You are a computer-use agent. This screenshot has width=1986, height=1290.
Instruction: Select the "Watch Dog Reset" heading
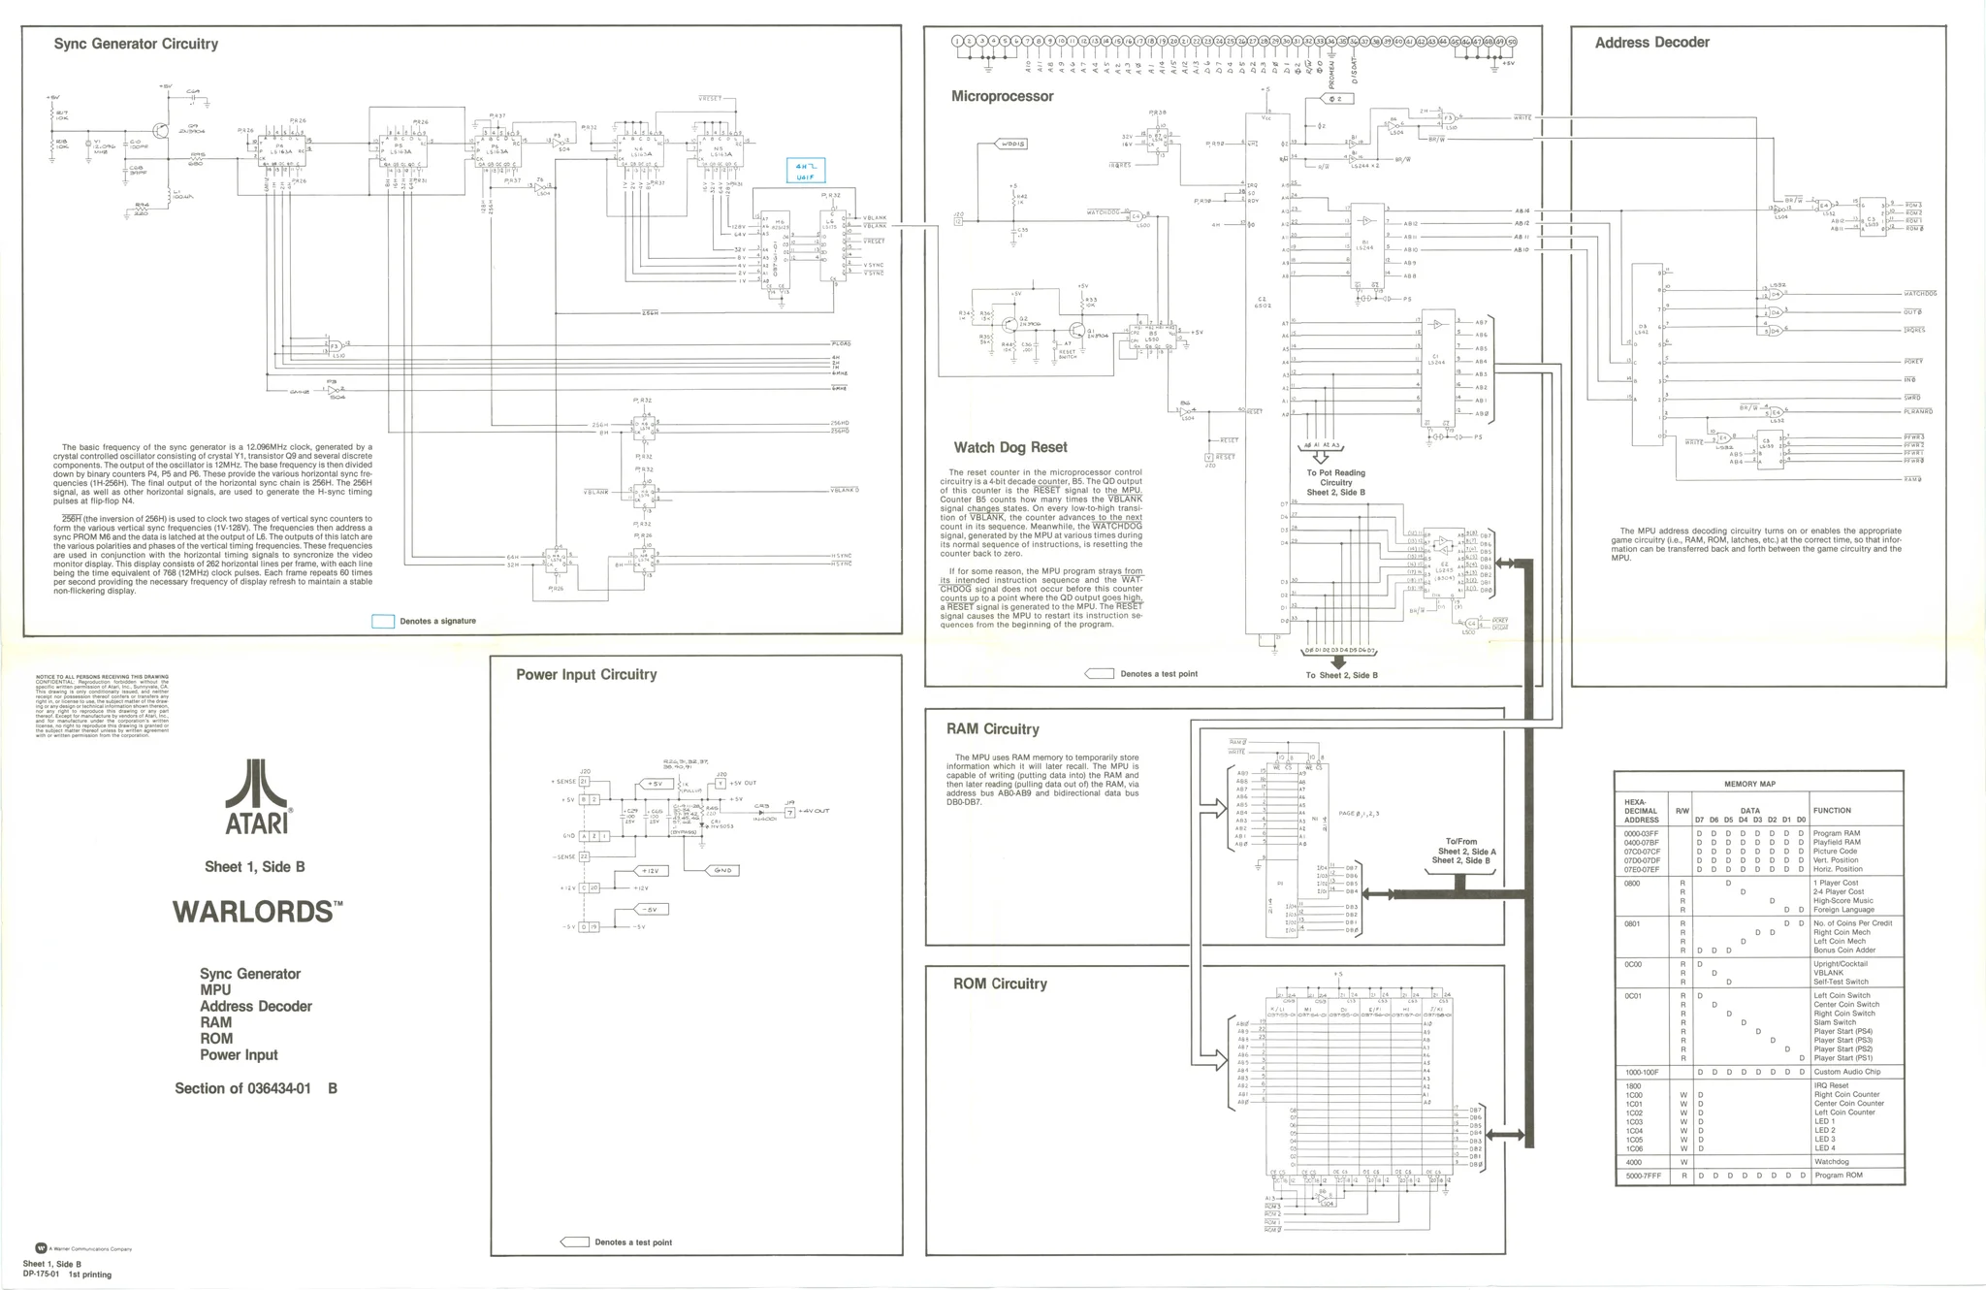[1010, 447]
